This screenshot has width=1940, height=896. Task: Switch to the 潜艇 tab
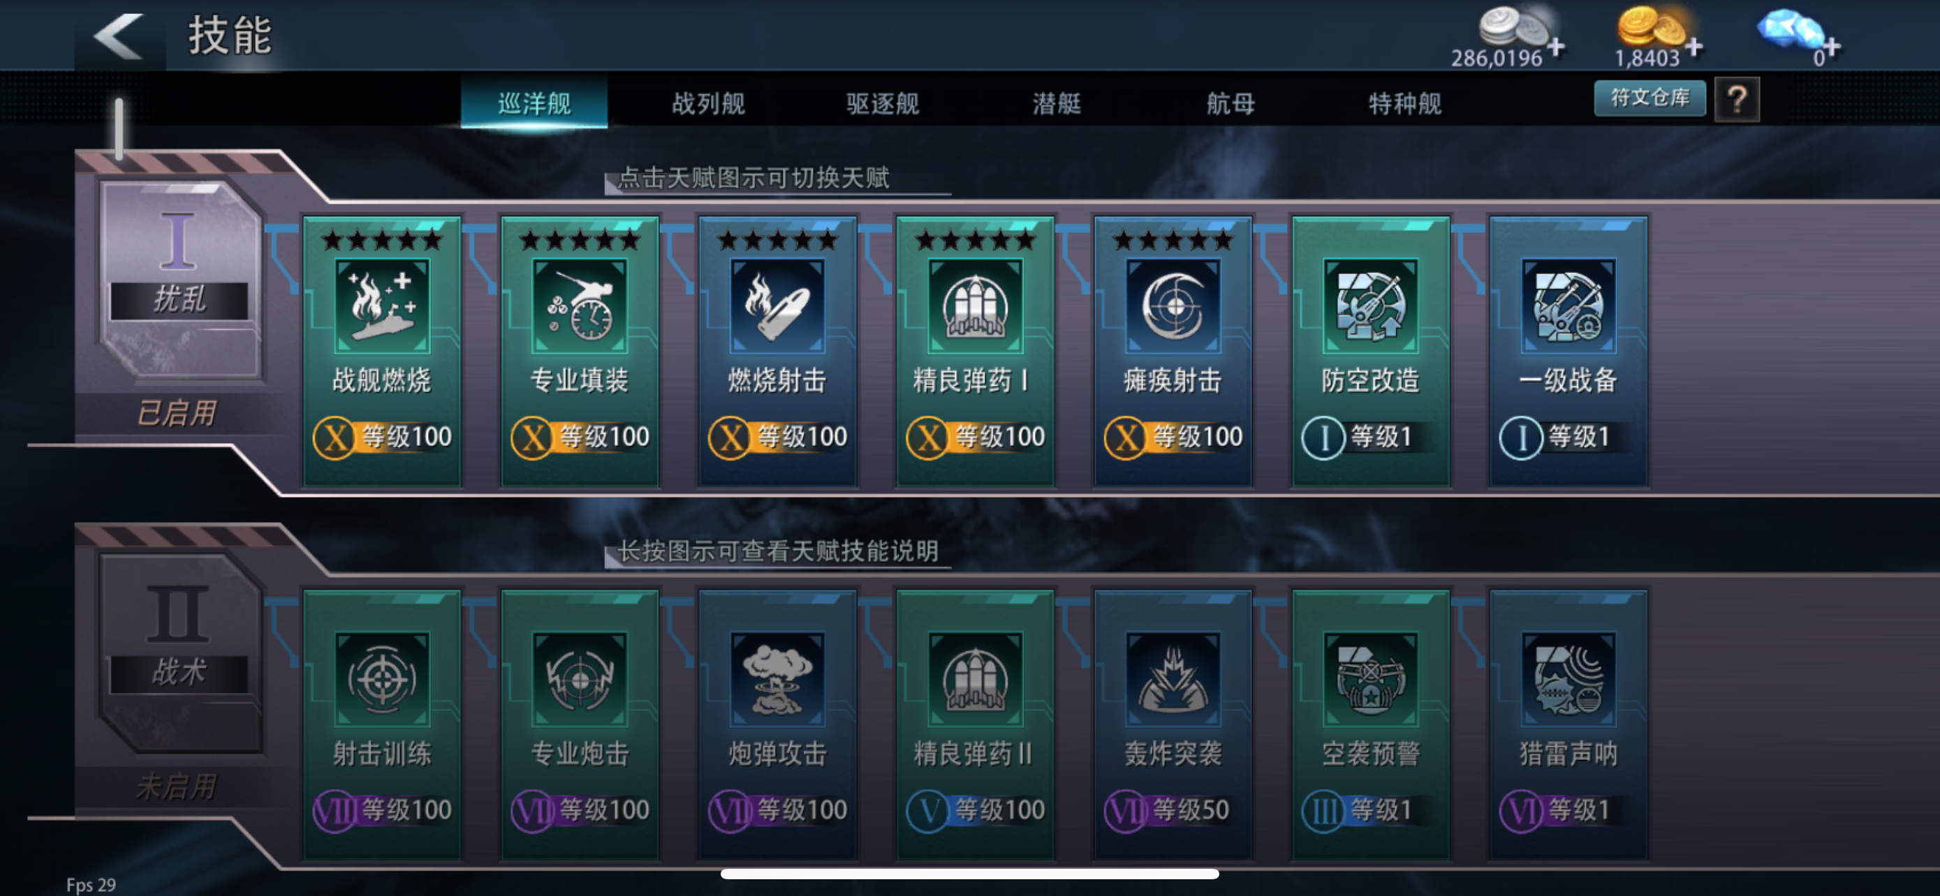click(x=1056, y=103)
